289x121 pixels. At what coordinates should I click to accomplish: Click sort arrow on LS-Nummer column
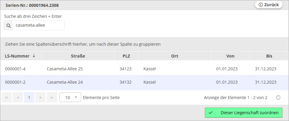point(34,56)
